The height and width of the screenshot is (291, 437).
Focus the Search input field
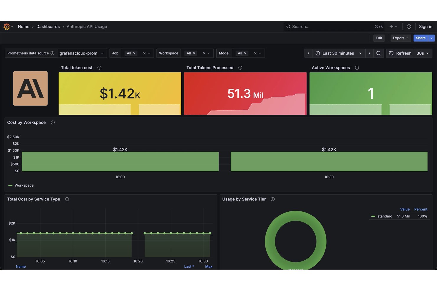[x=334, y=27]
